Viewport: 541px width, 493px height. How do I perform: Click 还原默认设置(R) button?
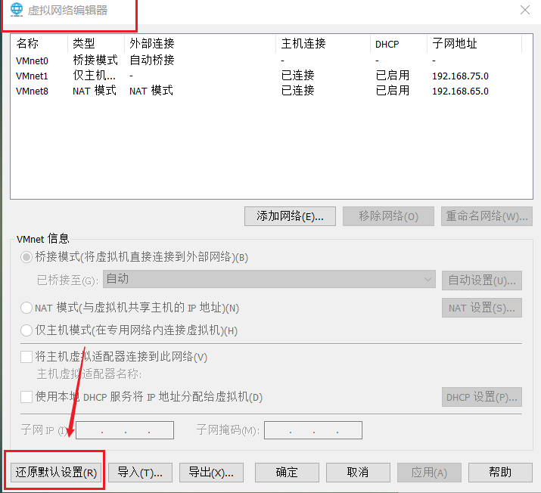[56, 473]
